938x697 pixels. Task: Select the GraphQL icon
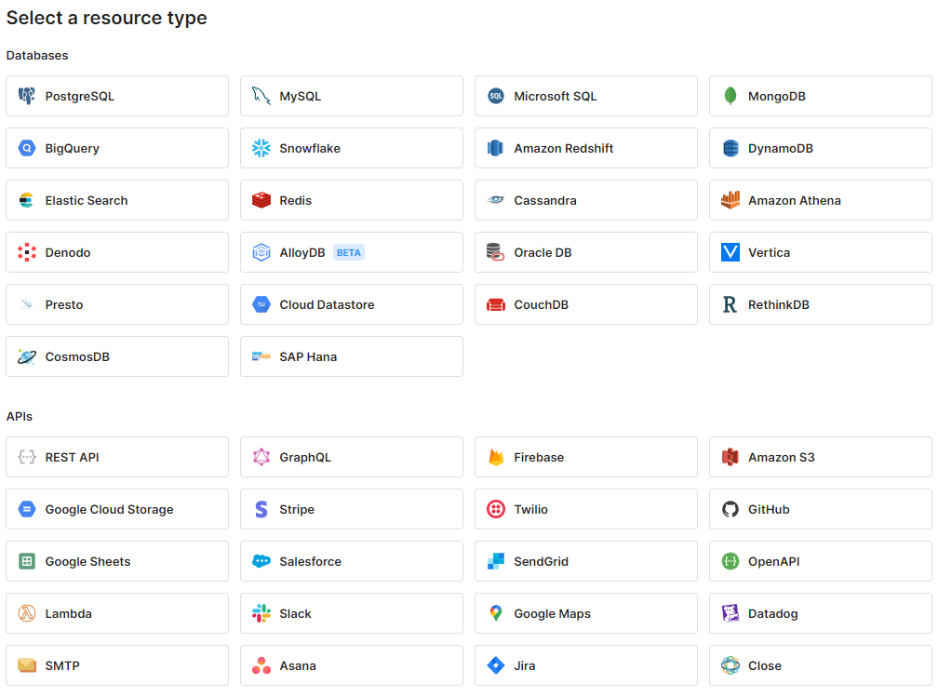[x=261, y=457]
